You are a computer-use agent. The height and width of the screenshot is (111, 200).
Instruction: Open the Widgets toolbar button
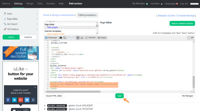[x=102, y=38]
